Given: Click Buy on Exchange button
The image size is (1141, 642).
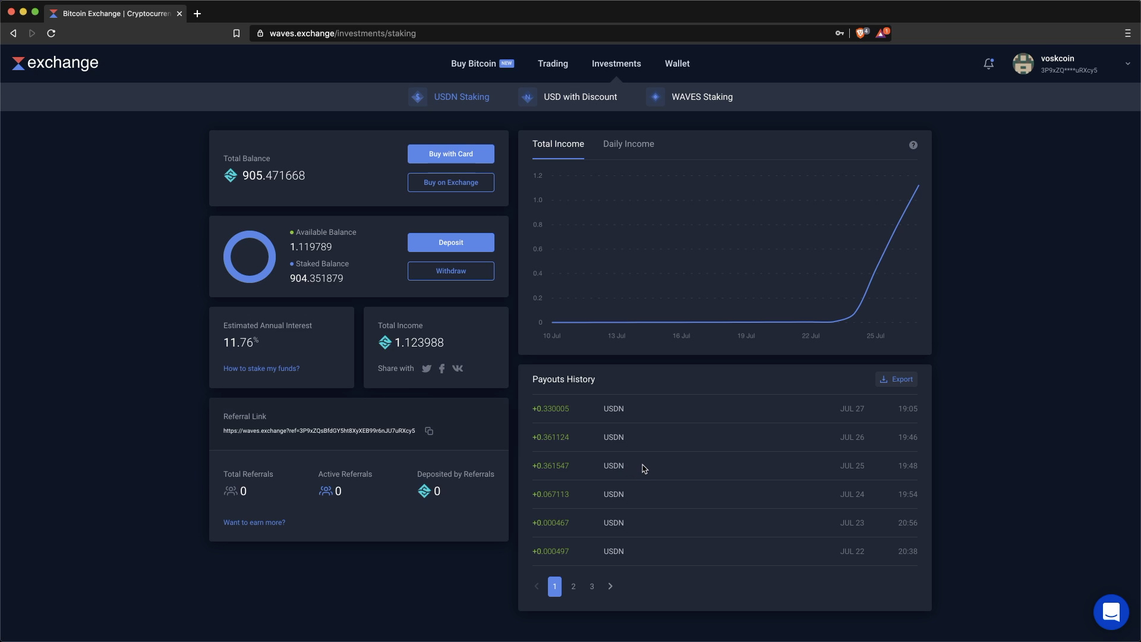Looking at the screenshot, I should tap(451, 182).
